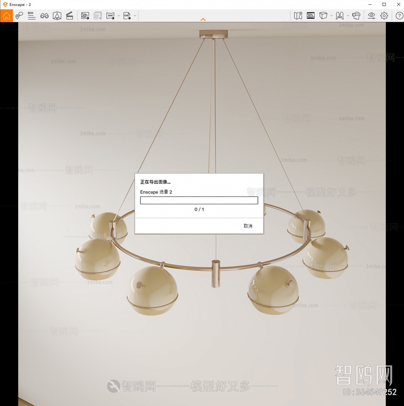Expand the navigation mode dropdown arrow

click(348, 16)
